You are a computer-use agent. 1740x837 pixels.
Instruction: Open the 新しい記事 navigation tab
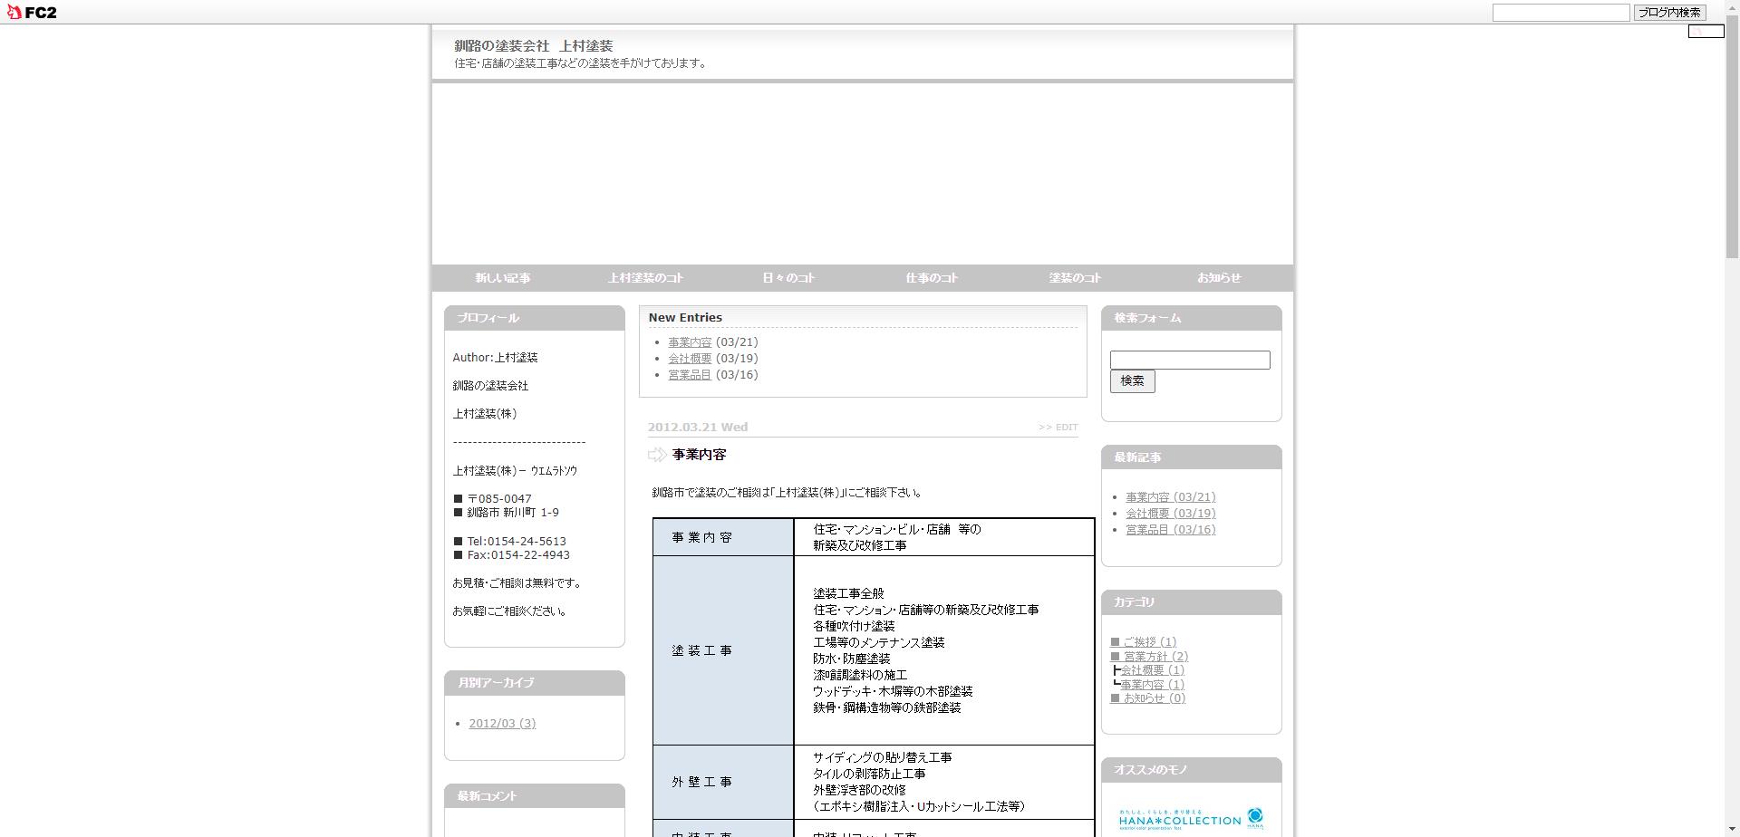point(503,278)
